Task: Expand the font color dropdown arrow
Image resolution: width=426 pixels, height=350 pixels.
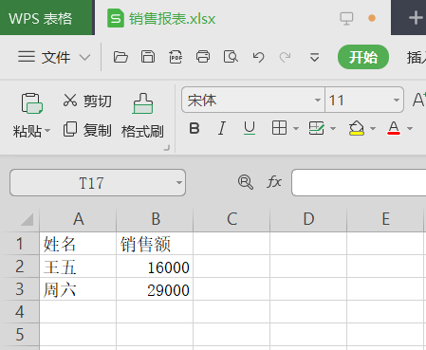Action: click(410, 128)
